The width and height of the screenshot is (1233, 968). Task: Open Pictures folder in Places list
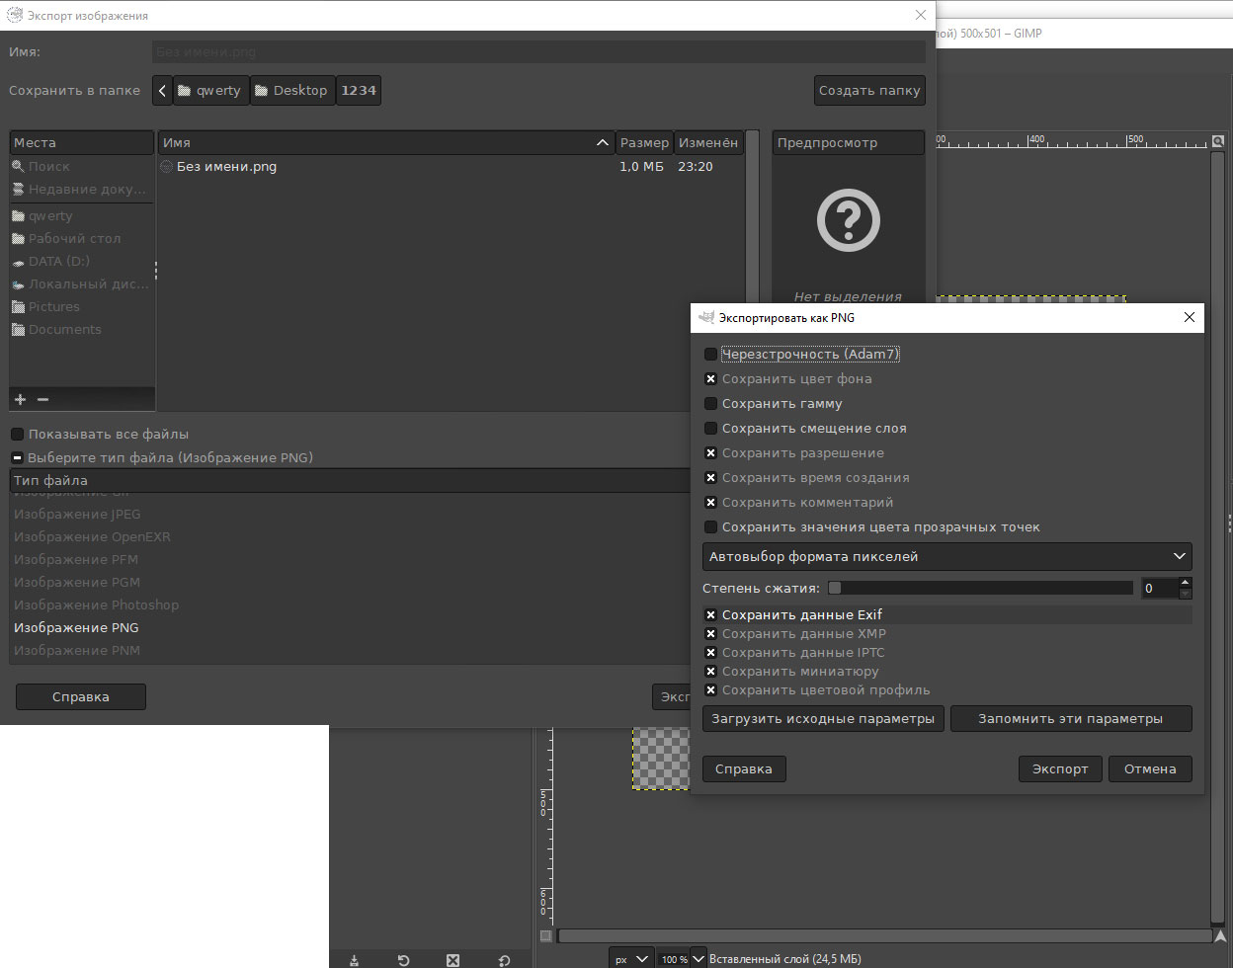(x=81, y=307)
